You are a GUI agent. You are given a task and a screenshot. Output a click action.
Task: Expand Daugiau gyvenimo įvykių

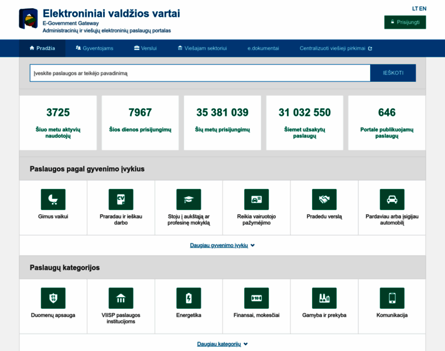click(222, 246)
